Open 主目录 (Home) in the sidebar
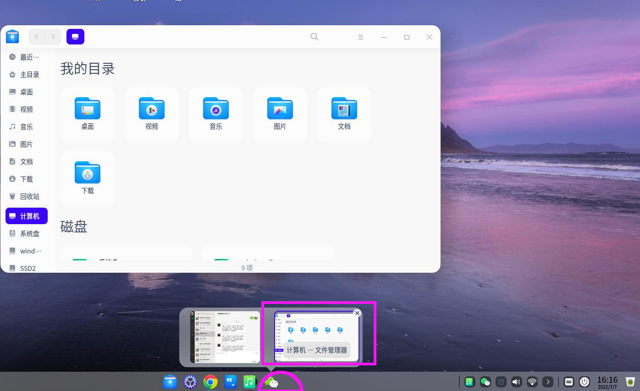640x391 pixels. (x=27, y=74)
